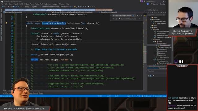The height and width of the screenshot is (111, 198).
Task: Collapse the Shared folder in Solution Explorer
Action: tap(152, 29)
